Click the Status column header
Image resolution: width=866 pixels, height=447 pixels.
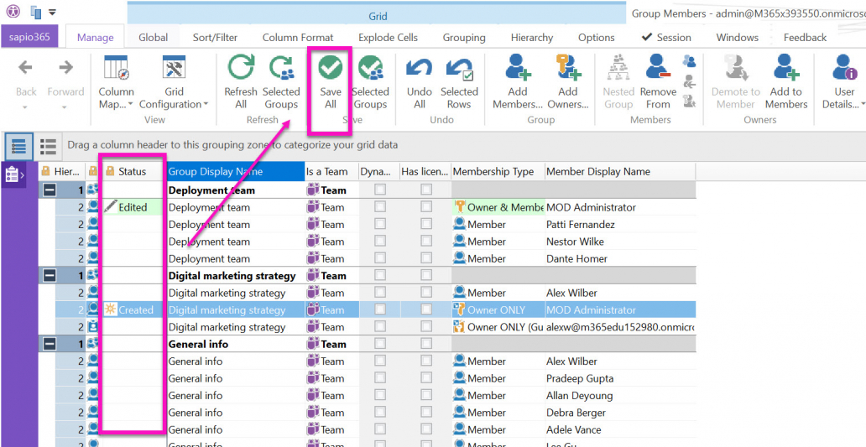133,172
